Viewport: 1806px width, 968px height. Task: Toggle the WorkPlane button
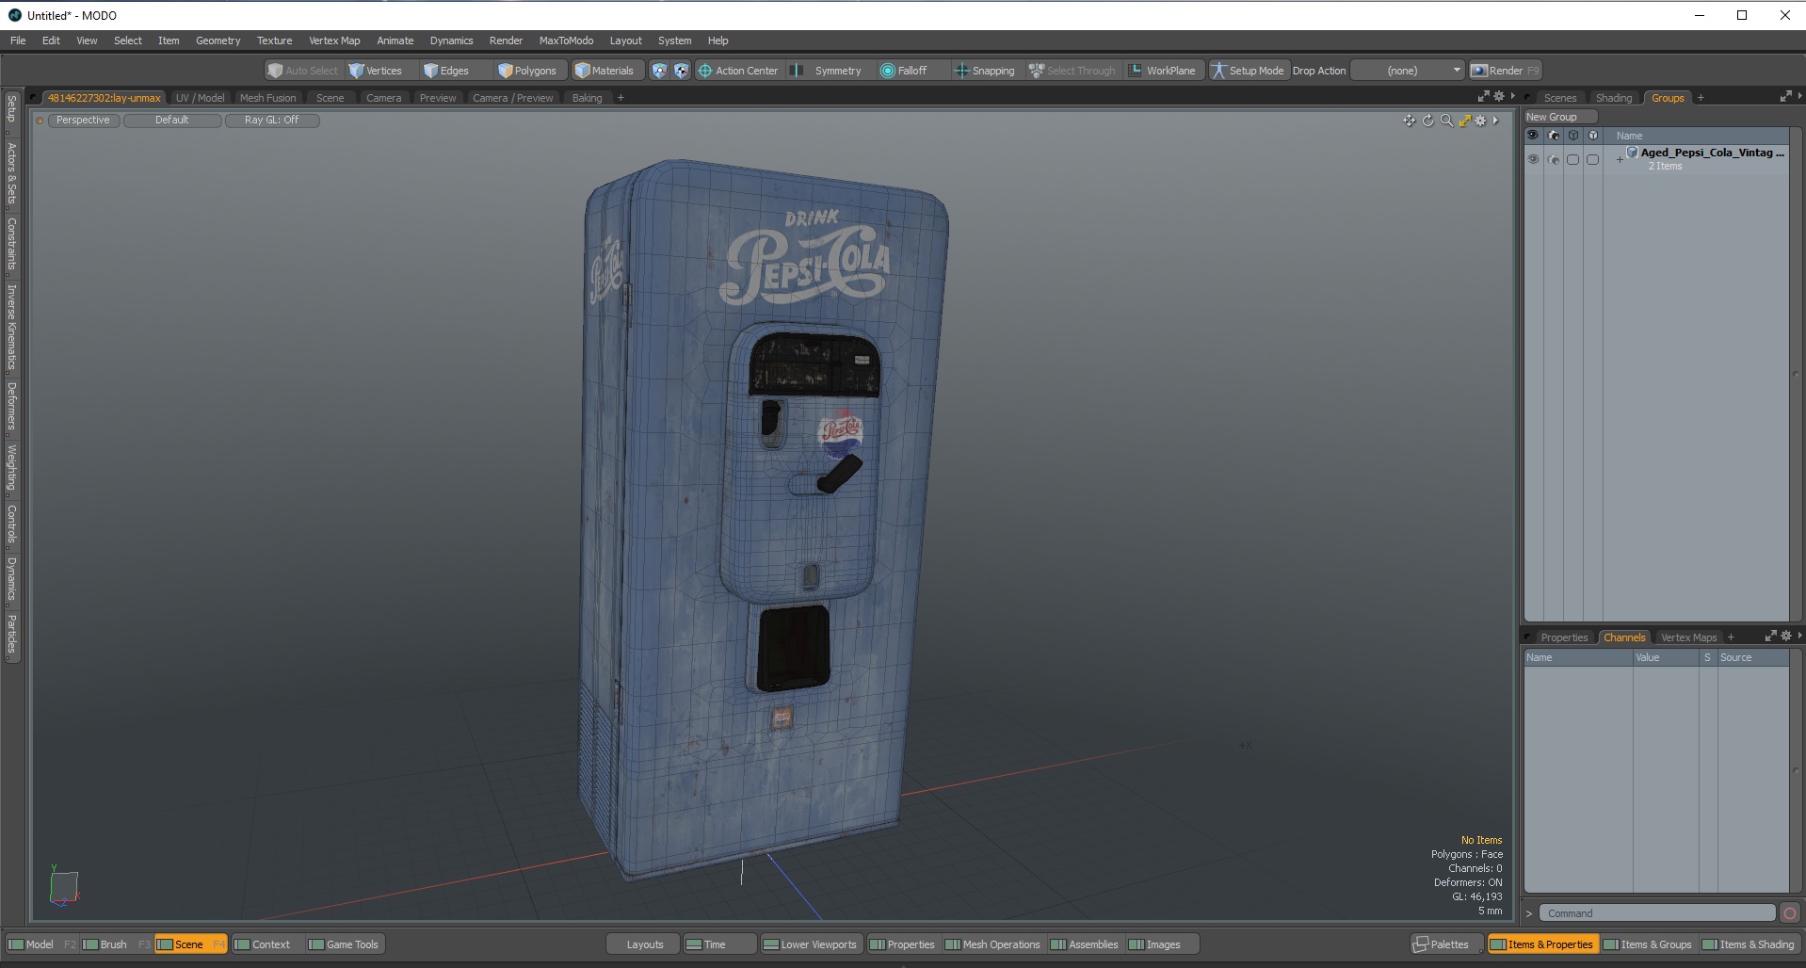tap(1162, 71)
